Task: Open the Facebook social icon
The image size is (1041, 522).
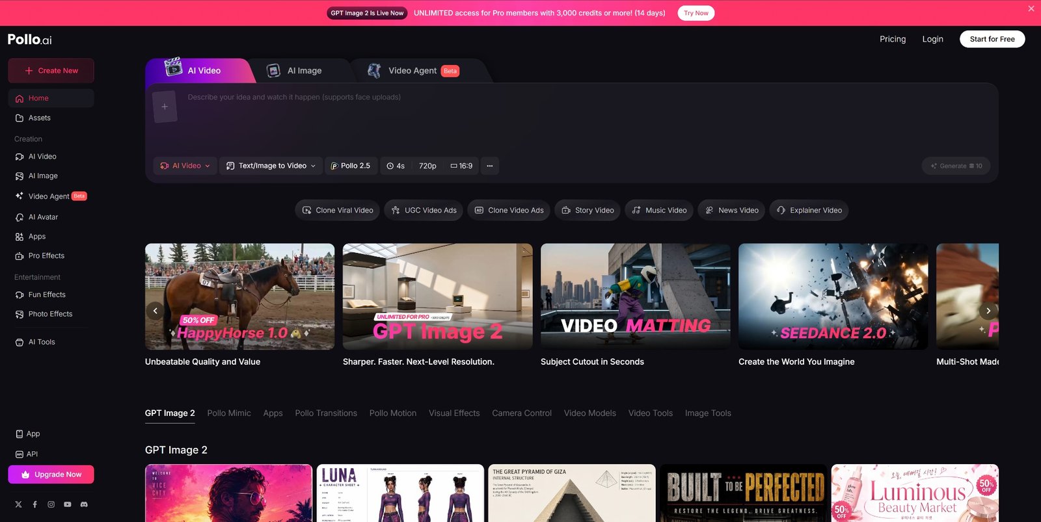Action: [34, 504]
